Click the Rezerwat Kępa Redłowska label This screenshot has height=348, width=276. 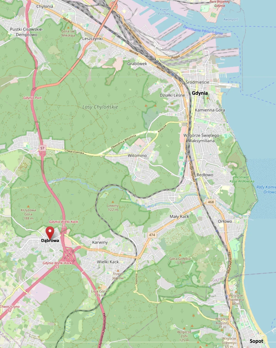tap(242, 179)
